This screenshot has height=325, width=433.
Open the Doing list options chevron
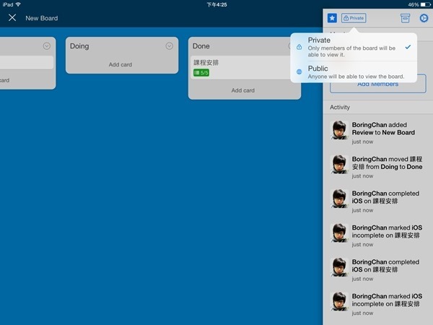(170, 46)
